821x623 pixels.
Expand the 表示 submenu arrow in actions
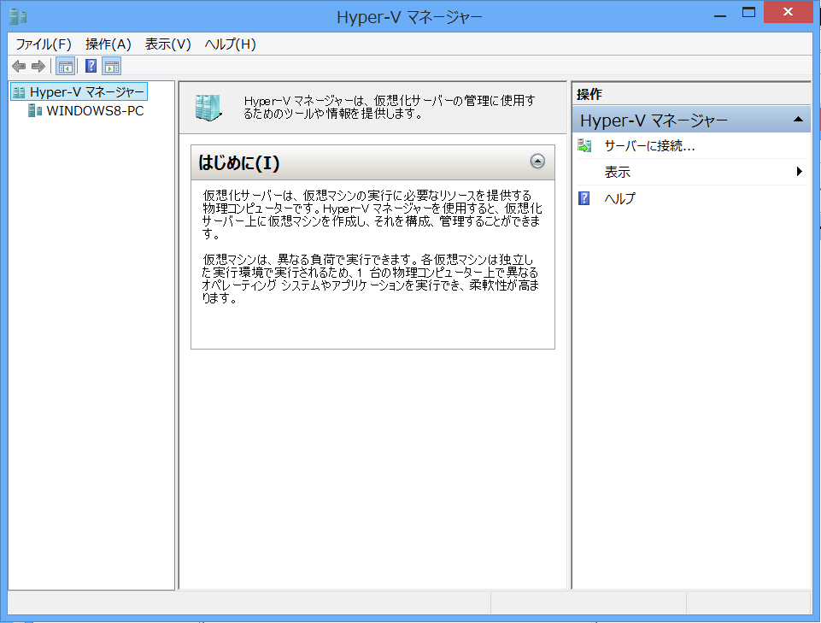point(799,171)
